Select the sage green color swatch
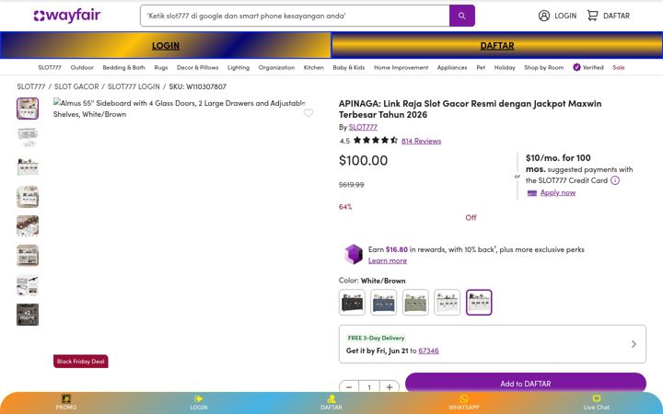Image resolution: width=663 pixels, height=414 pixels. coord(415,303)
